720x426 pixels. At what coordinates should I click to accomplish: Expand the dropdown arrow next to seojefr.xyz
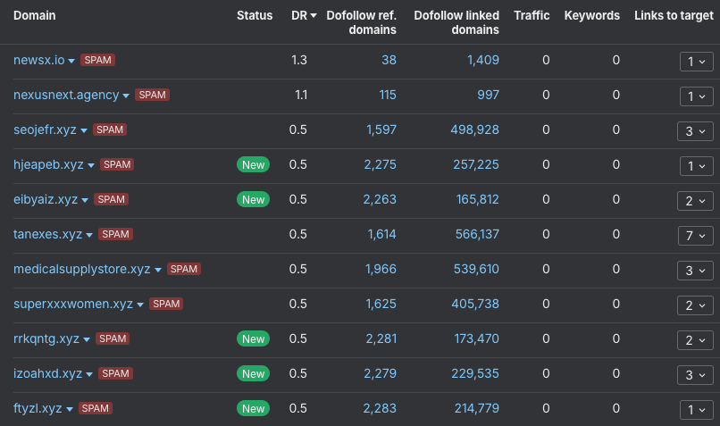tap(84, 130)
